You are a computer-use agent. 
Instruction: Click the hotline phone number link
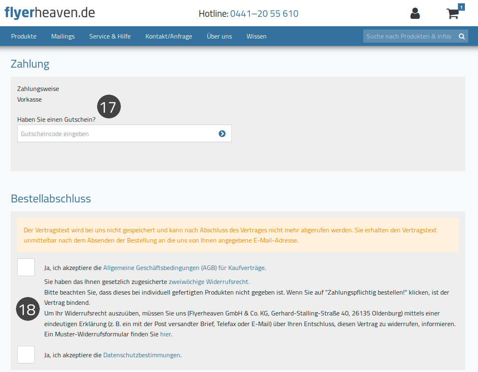tap(264, 14)
